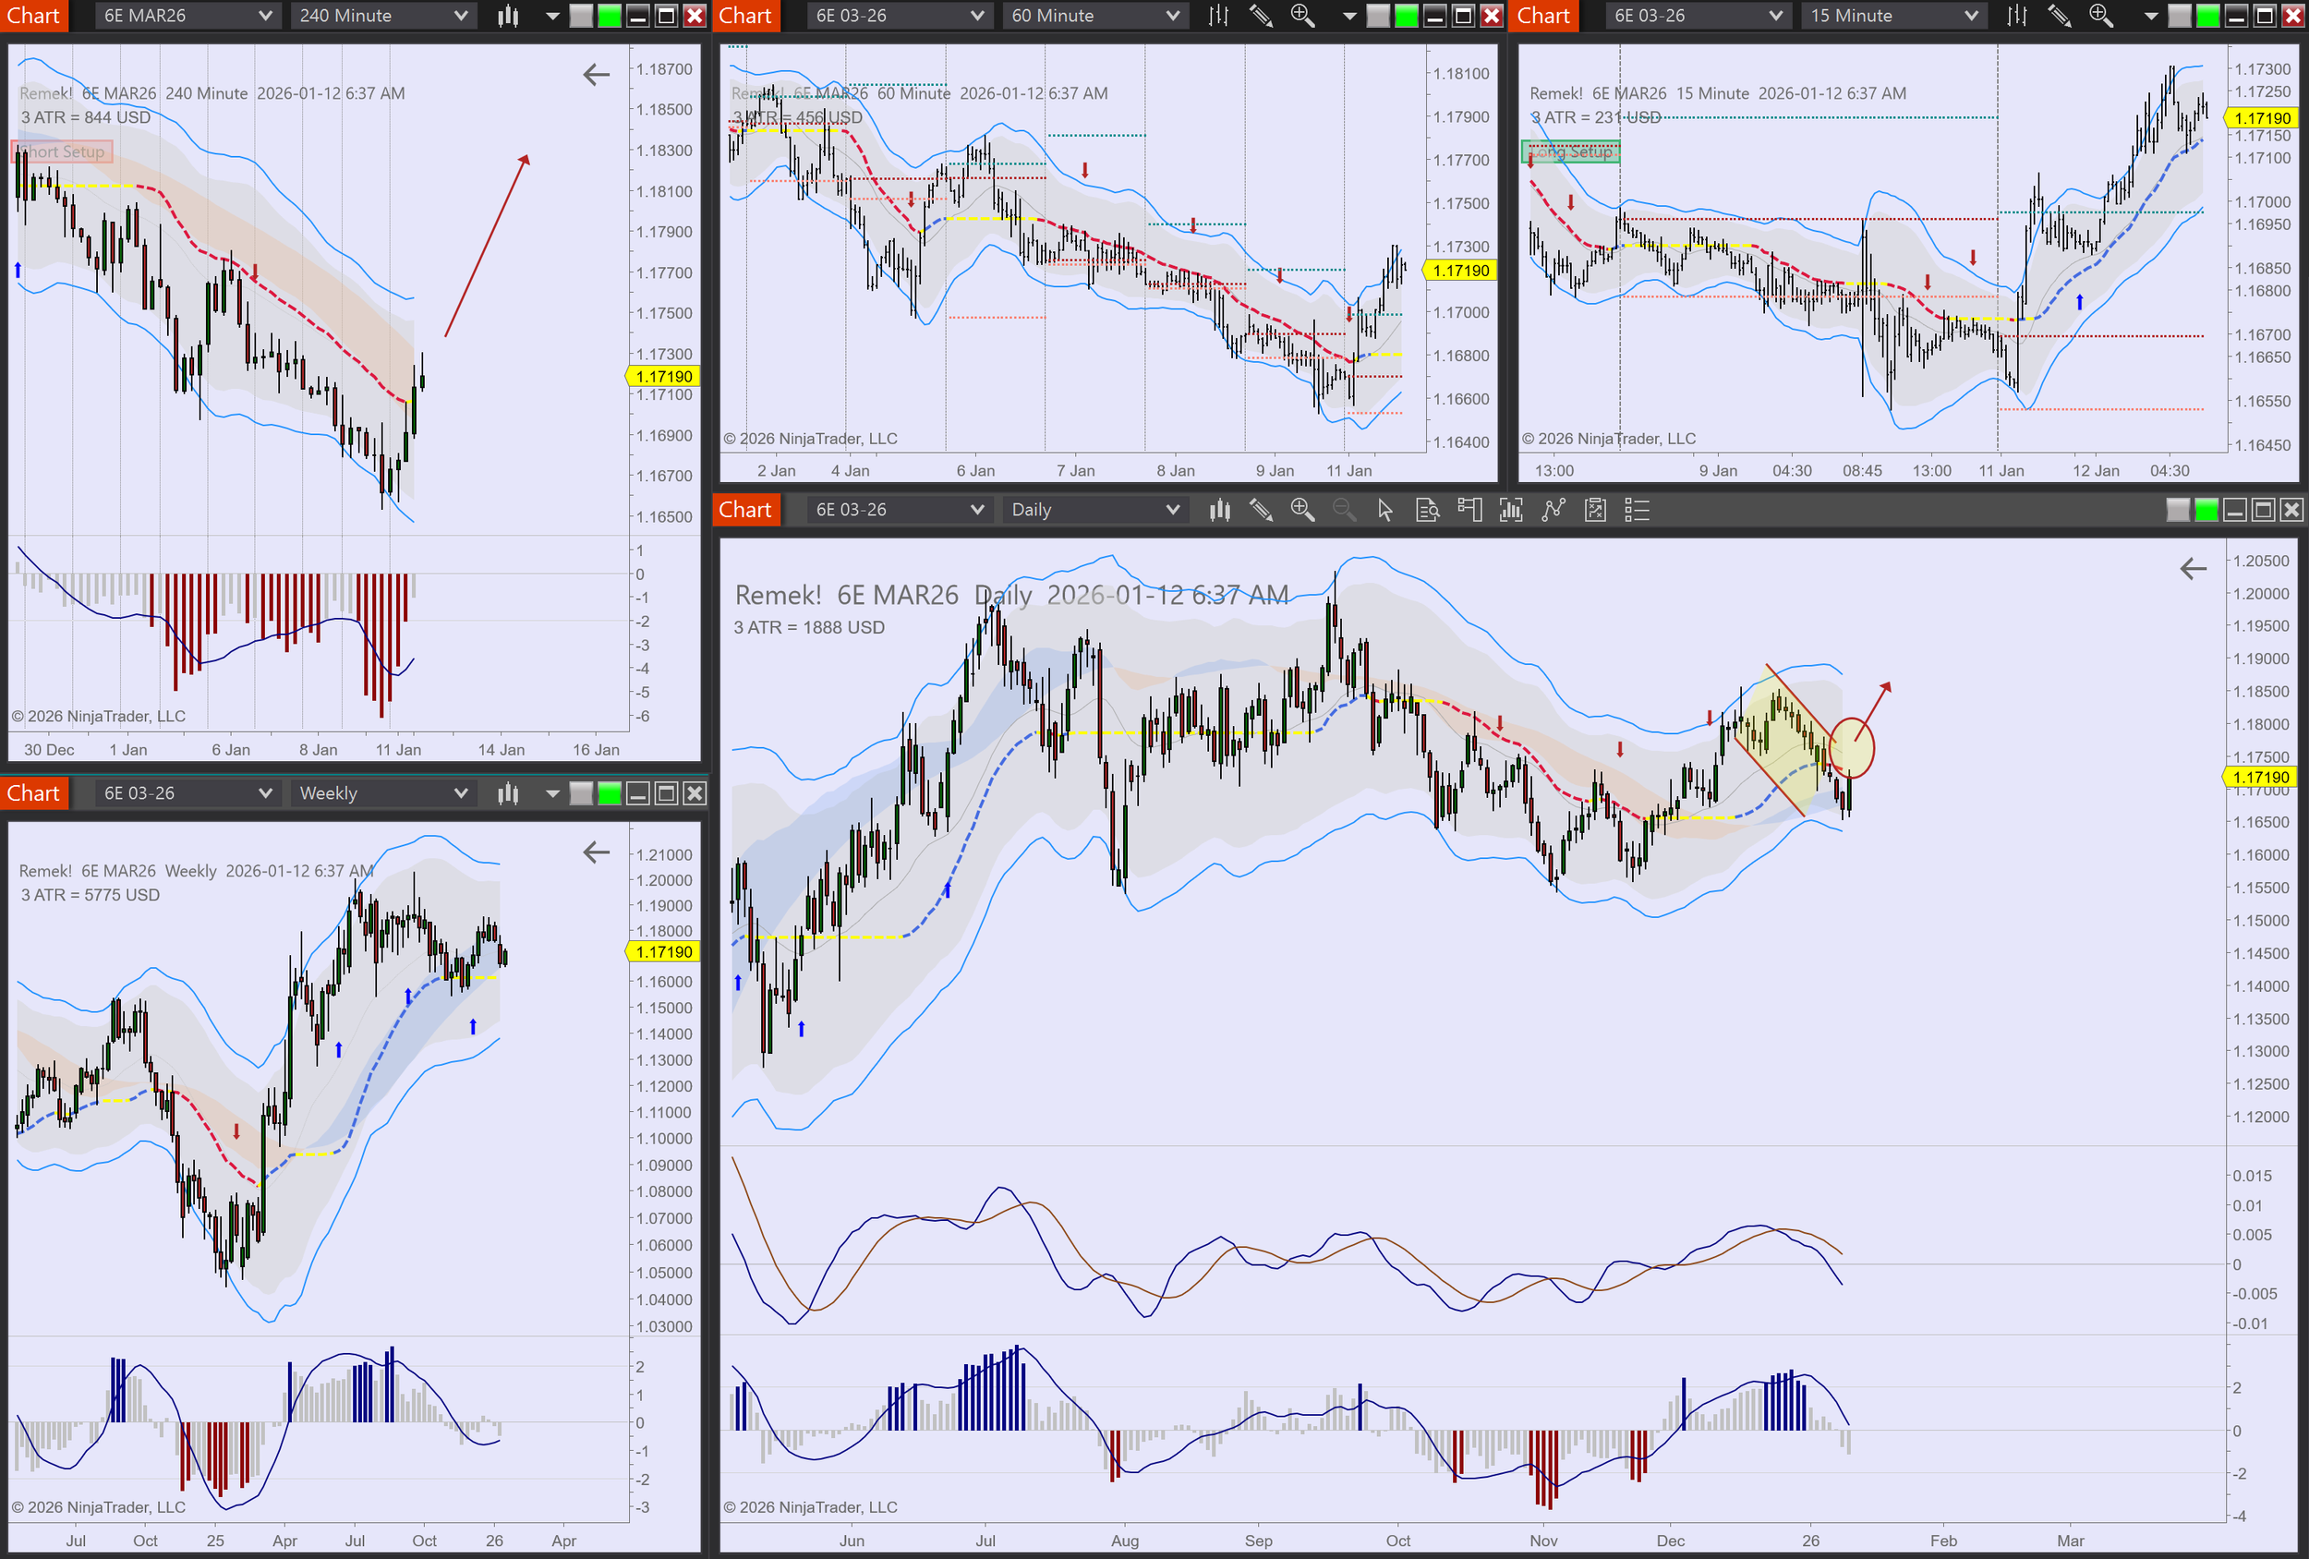Click the Short Setup label on 240 Minute chart
The width and height of the screenshot is (2309, 1559).
pyautogui.click(x=63, y=151)
